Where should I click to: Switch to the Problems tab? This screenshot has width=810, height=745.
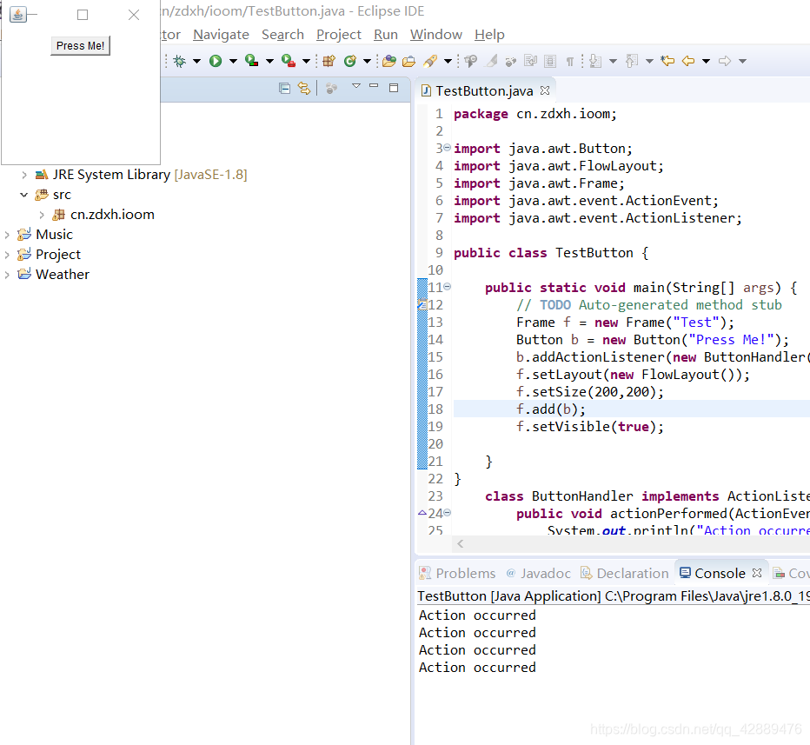pyautogui.click(x=457, y=573)
